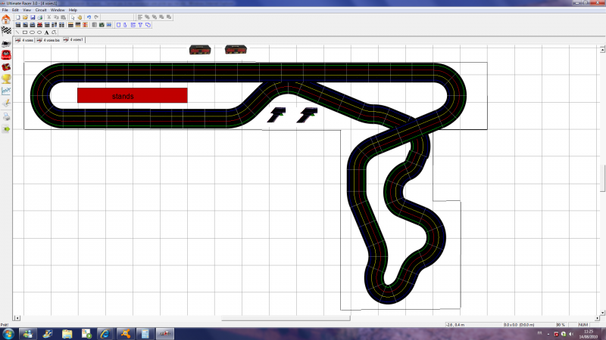This screenshot has width=606, height=340.
Task: Click the Windows Start button
Action: (8, 333)
